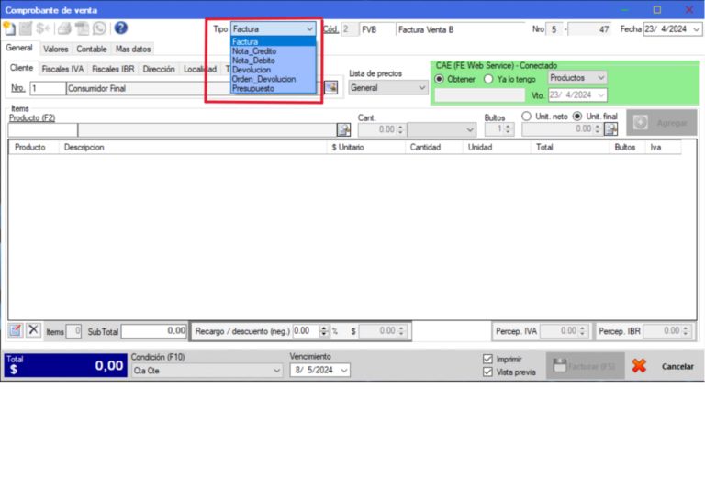
Task: Click the Cant. quantity stepper arrows
Action: 400,130
